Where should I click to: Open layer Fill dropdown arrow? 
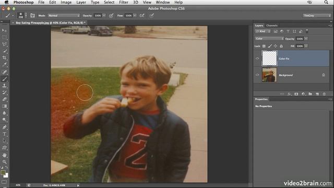(306, 46)
